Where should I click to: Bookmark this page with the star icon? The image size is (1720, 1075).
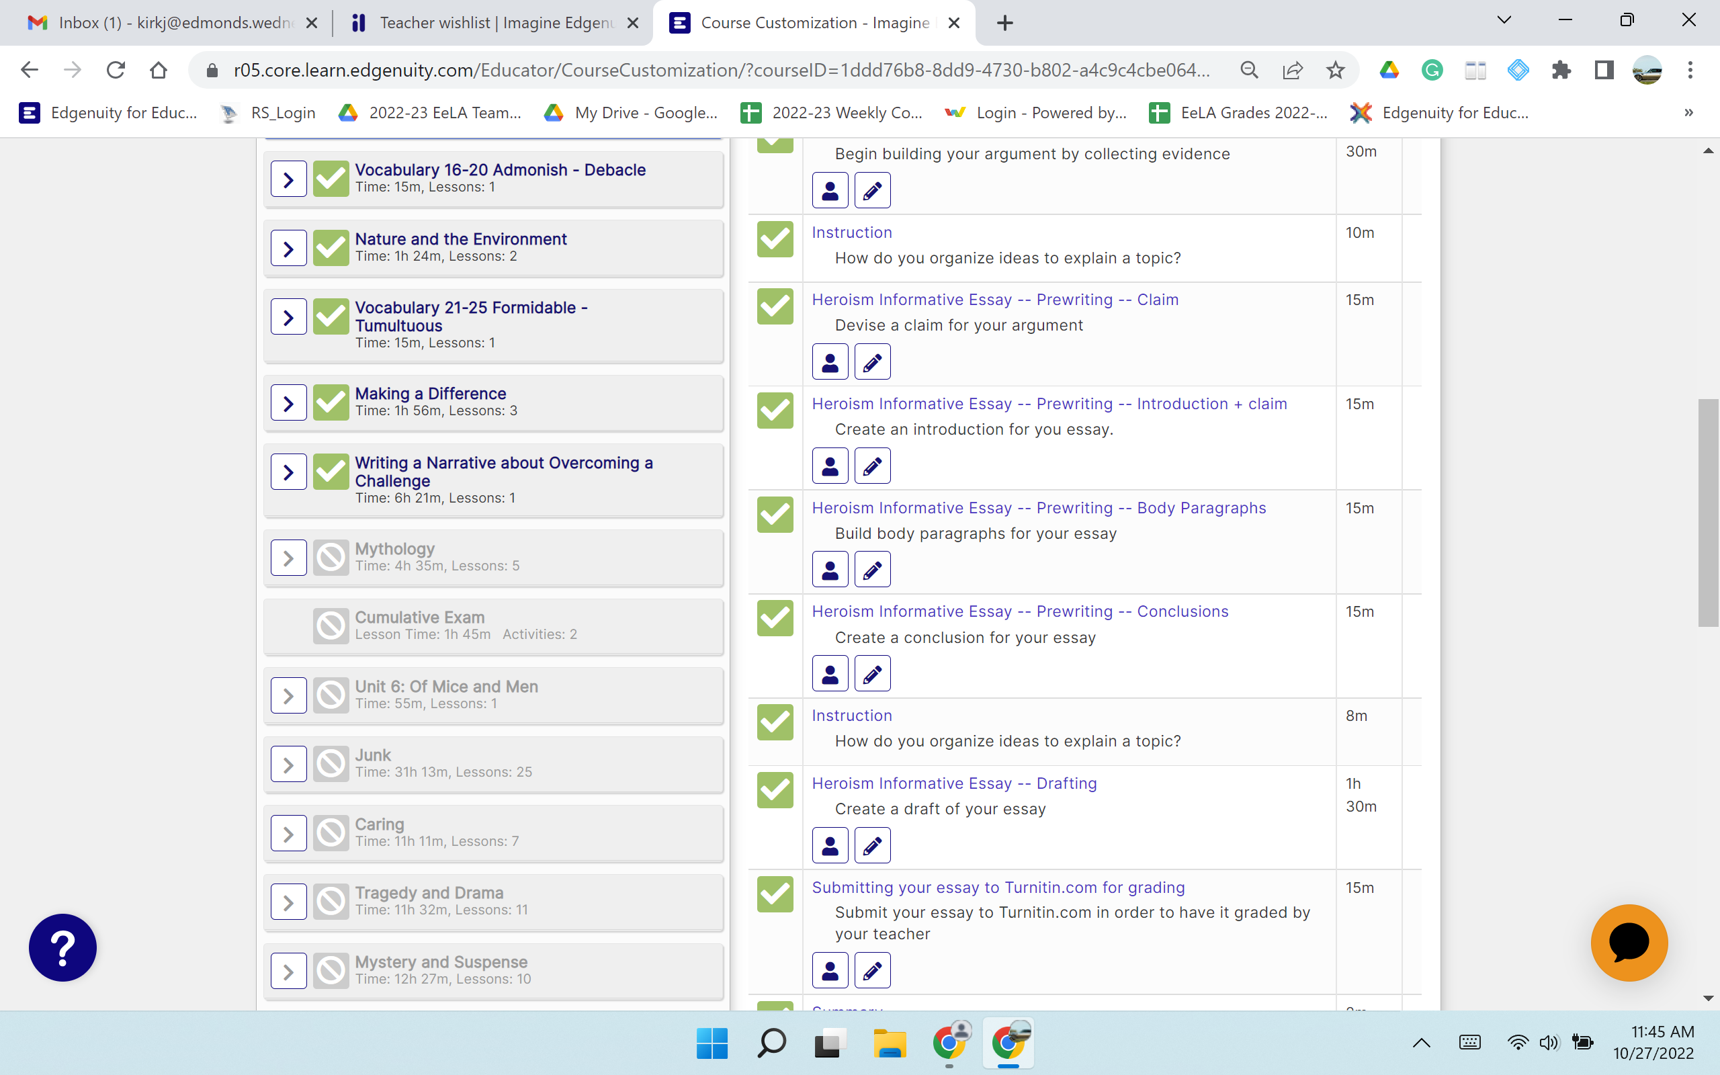click(1336, 70)
